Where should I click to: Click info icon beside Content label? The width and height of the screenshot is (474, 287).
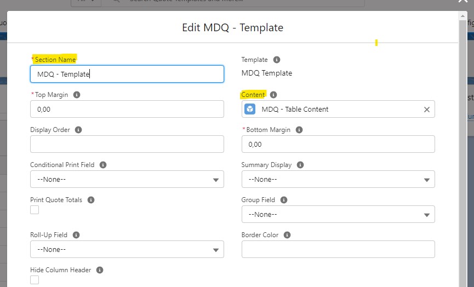[273, 95]
